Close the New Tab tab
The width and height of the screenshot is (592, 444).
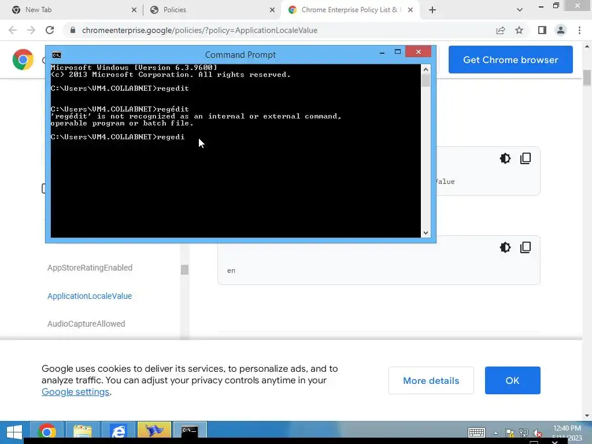click(x=134, y=10)
